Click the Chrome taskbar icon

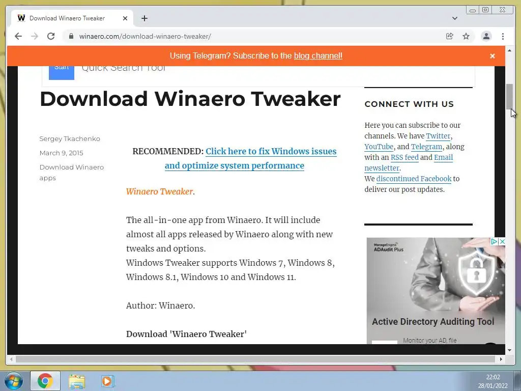coord(45,381)
